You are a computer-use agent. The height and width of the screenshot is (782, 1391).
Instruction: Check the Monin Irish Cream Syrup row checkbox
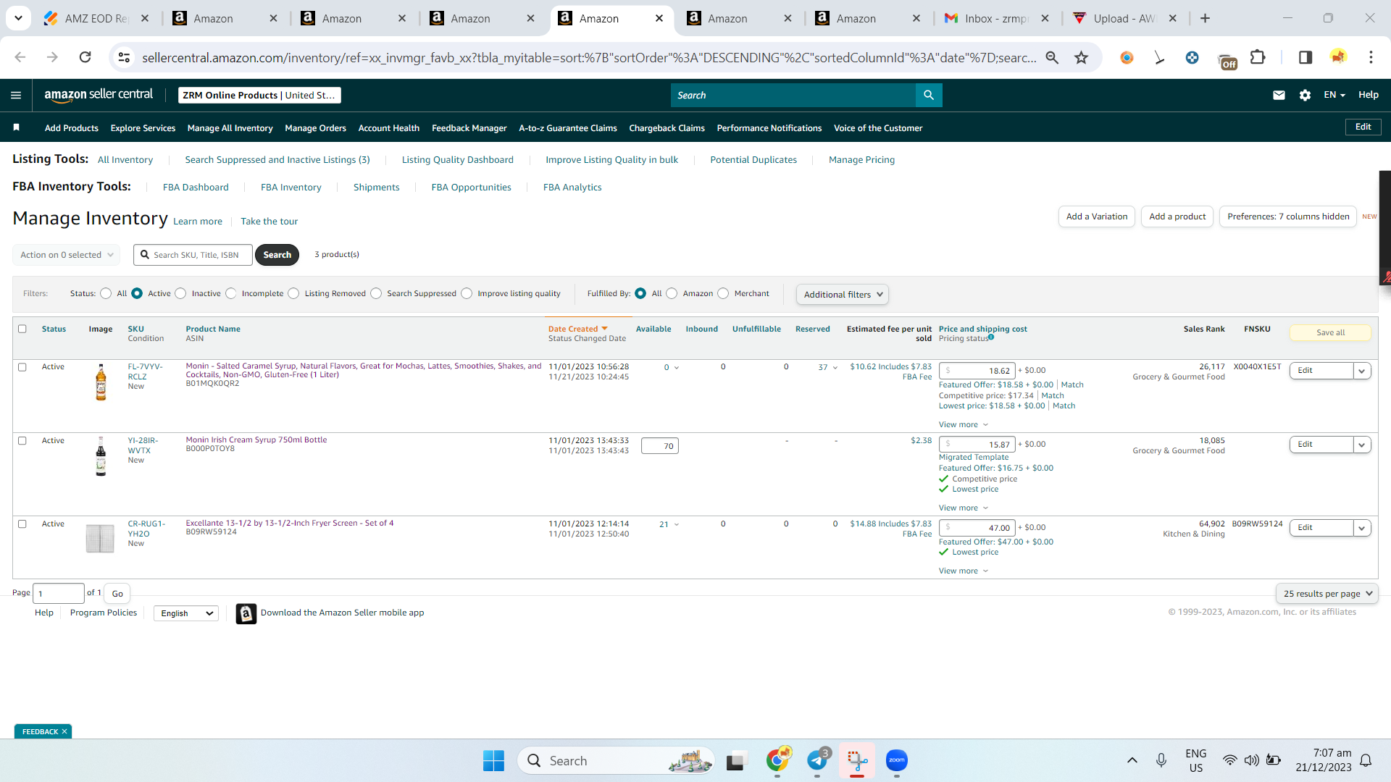[x=22, y=440]
